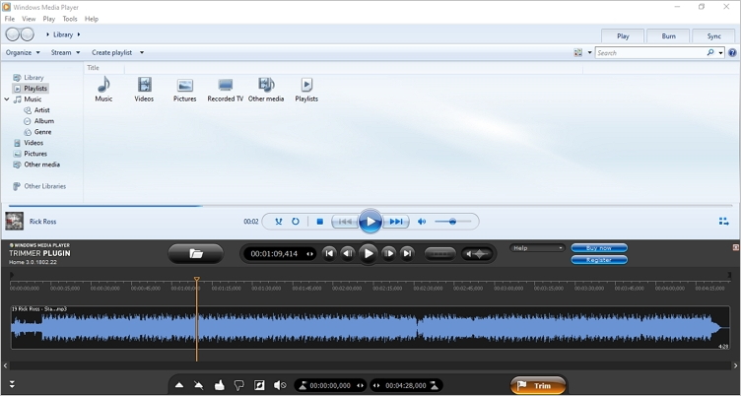This screenshot has height=396, width=741.
Task: Jump to beginning in Trimmer Plugin transport
Action: tap(329, 254)
